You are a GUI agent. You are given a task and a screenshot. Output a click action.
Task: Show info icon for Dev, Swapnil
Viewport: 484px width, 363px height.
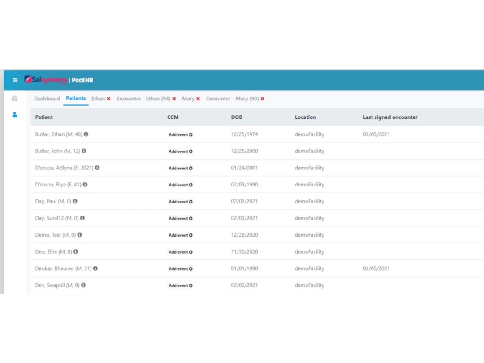point(83,285)
